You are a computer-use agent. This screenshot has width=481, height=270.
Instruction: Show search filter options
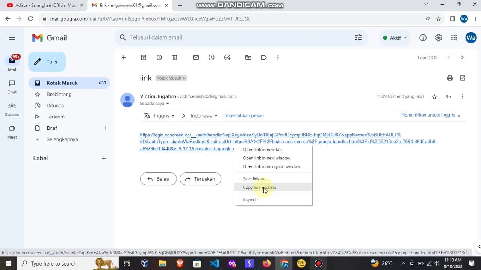[358, 37]
